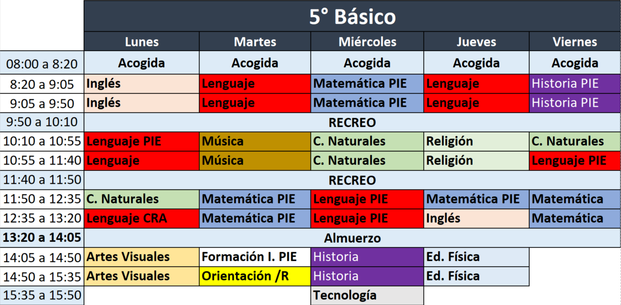Select the RECREO row at 9:50
The height and width of the screenshot is (305, 621).
point(352,123)
